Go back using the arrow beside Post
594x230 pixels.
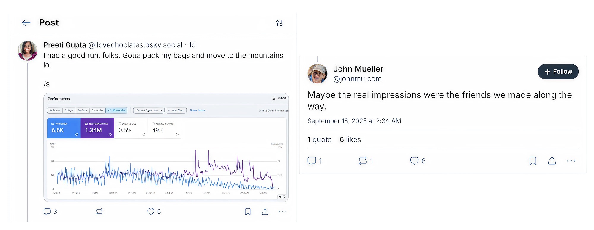pyautogui.click(x=26, y=23)
